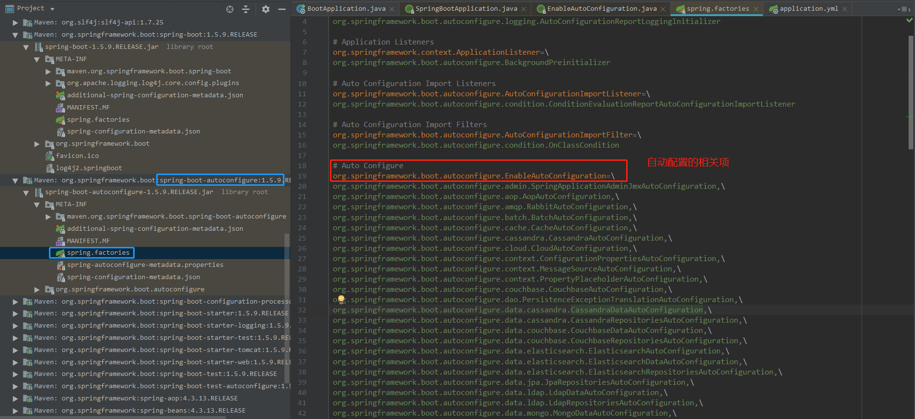Close the application.yml tab
This screenshot has width=915, height=419.
tap(845, 9)
